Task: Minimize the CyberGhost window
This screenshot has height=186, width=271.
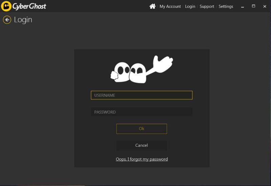Action: click(243, 6)
